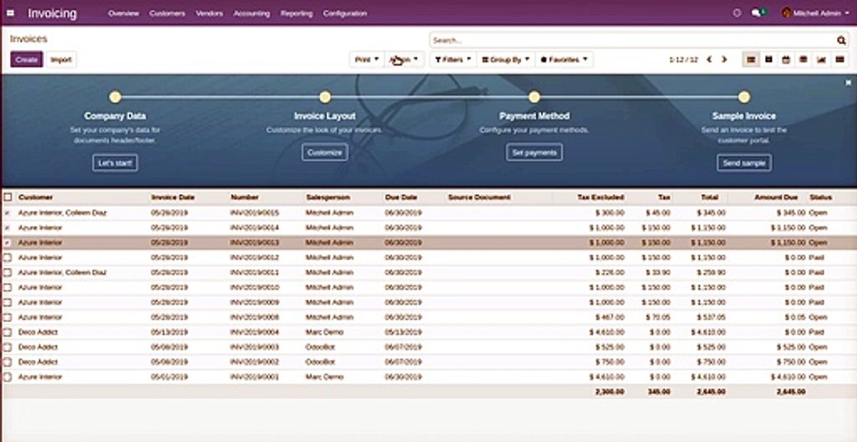The image size is (857, 442).
Task: Check invoice INV/2019/0001 checkbox
Action: pyautogui.click(x=7, y=377)
